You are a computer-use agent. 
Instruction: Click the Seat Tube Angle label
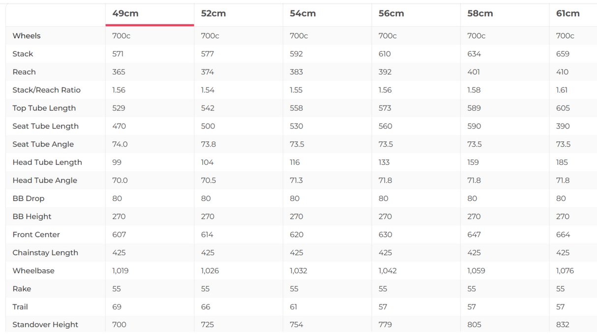[43, 144]
